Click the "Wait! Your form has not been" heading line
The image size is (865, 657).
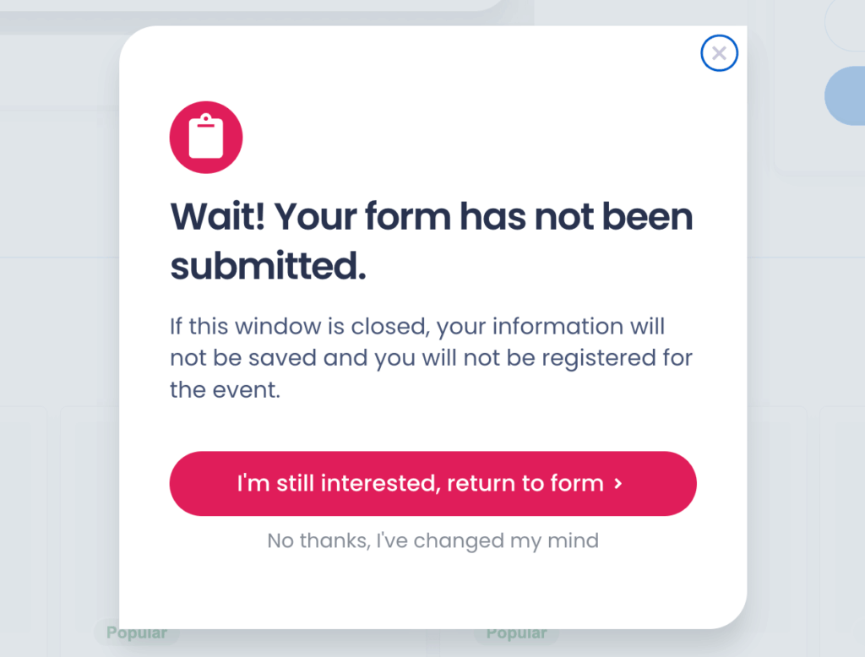(432, 216)
